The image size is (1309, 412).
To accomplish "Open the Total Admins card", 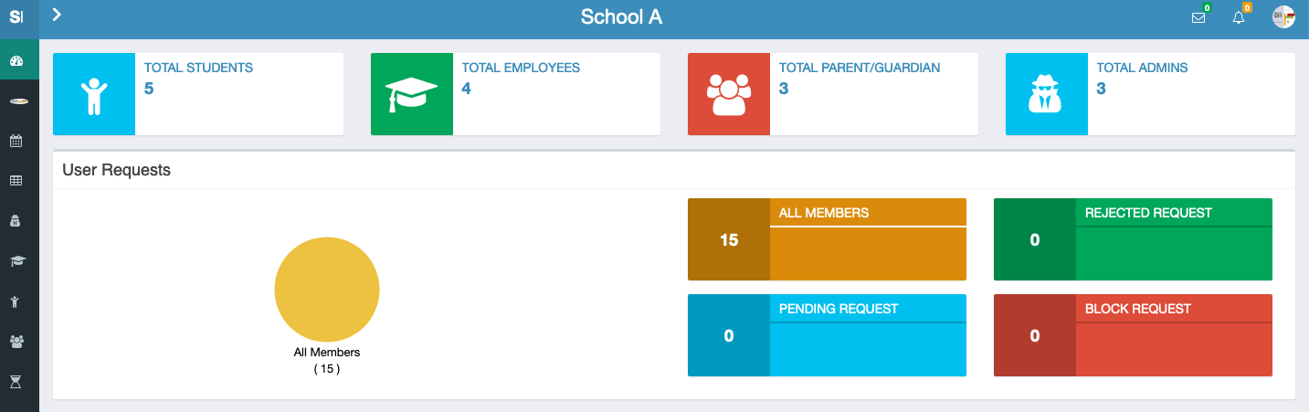I will click(x=1150, y=94).
